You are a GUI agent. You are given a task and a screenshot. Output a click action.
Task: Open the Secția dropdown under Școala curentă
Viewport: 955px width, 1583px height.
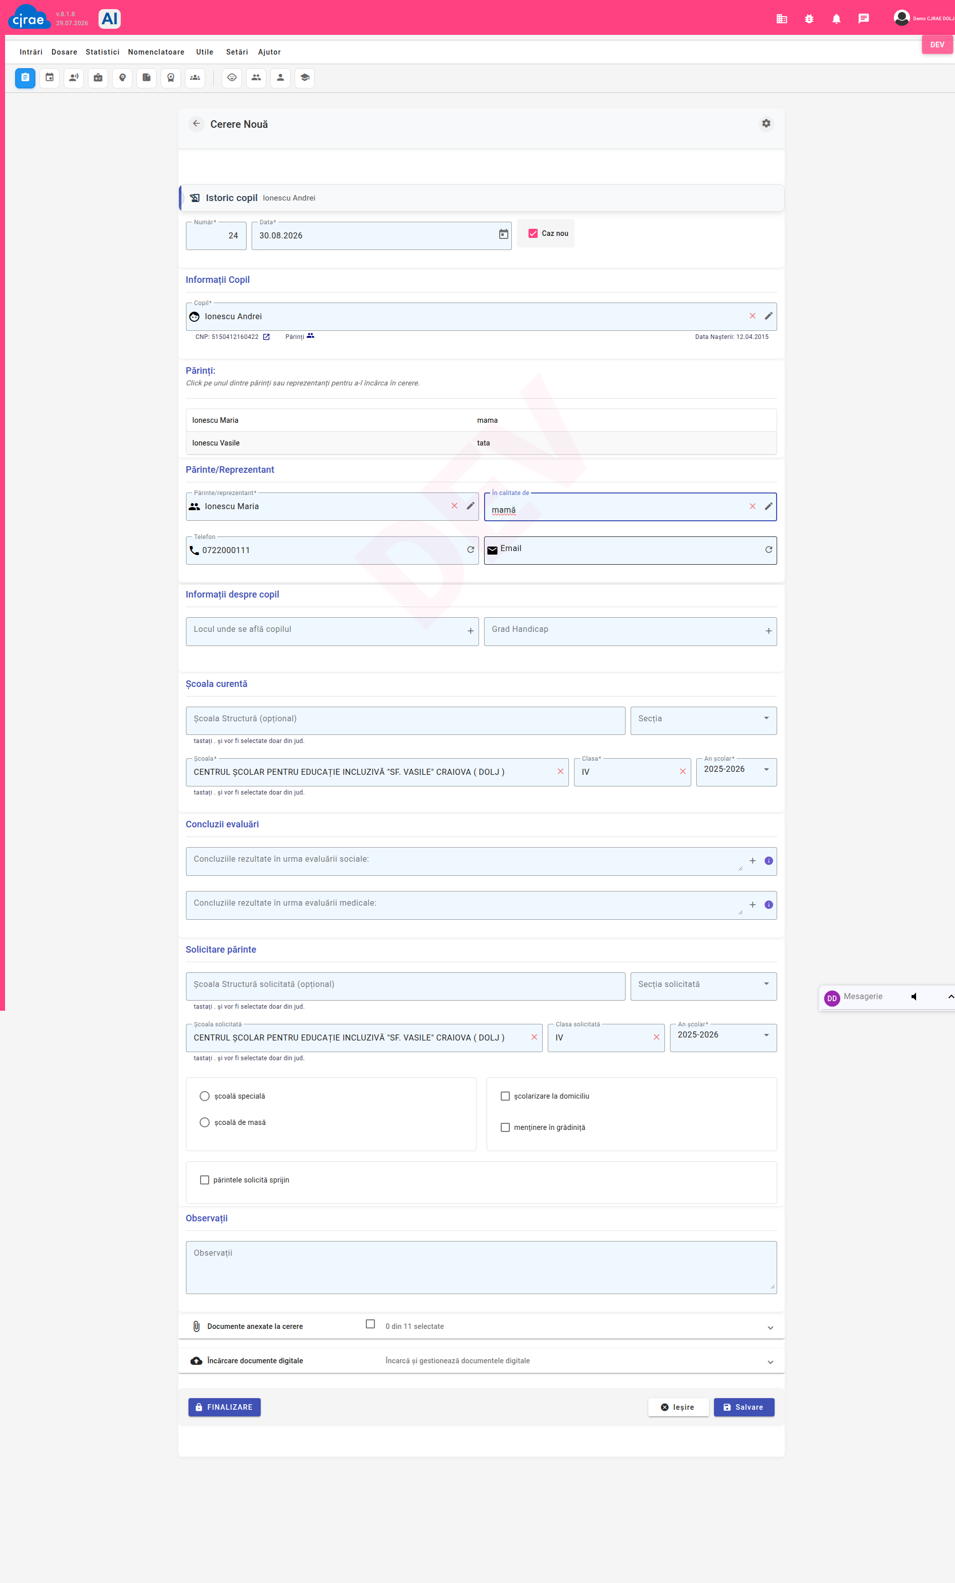(x=703, y=721)
